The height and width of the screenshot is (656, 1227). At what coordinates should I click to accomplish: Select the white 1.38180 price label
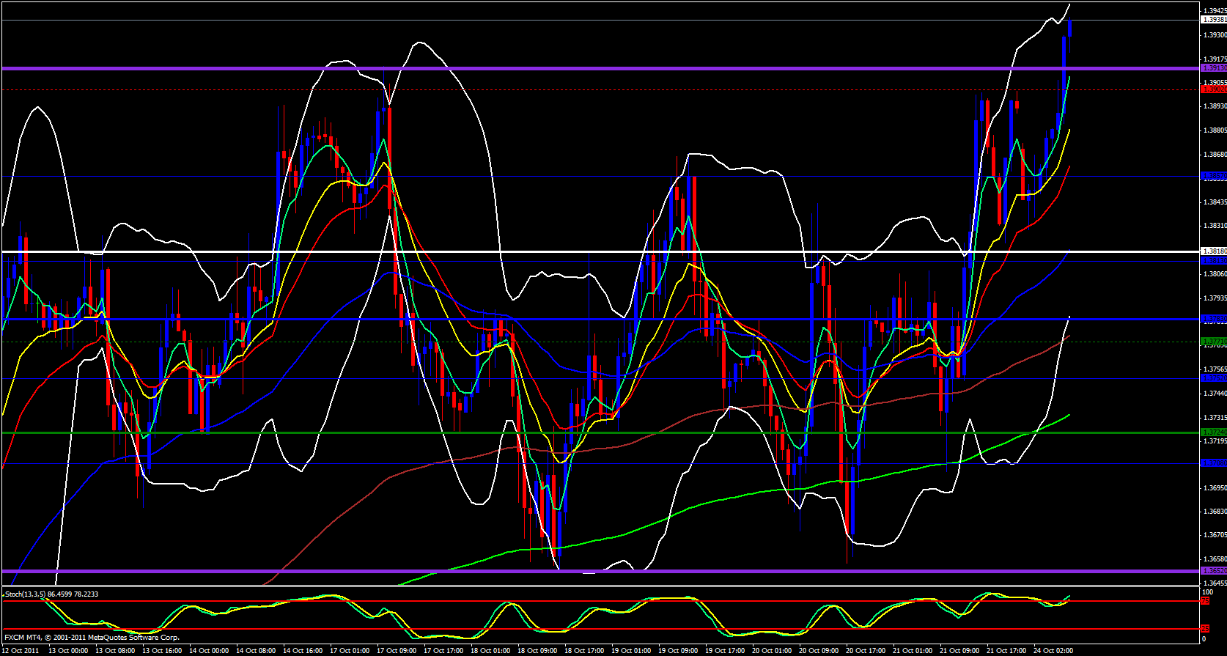[x=1213, y=251]
